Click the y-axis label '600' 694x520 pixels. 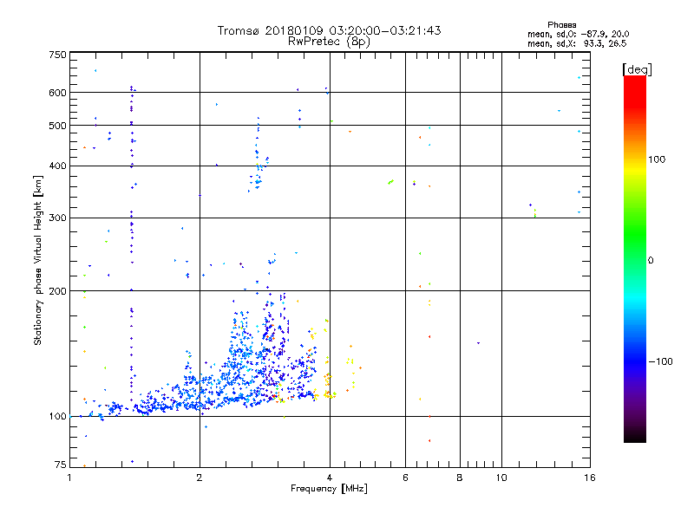pyautogui.click(x=57, y=93)
